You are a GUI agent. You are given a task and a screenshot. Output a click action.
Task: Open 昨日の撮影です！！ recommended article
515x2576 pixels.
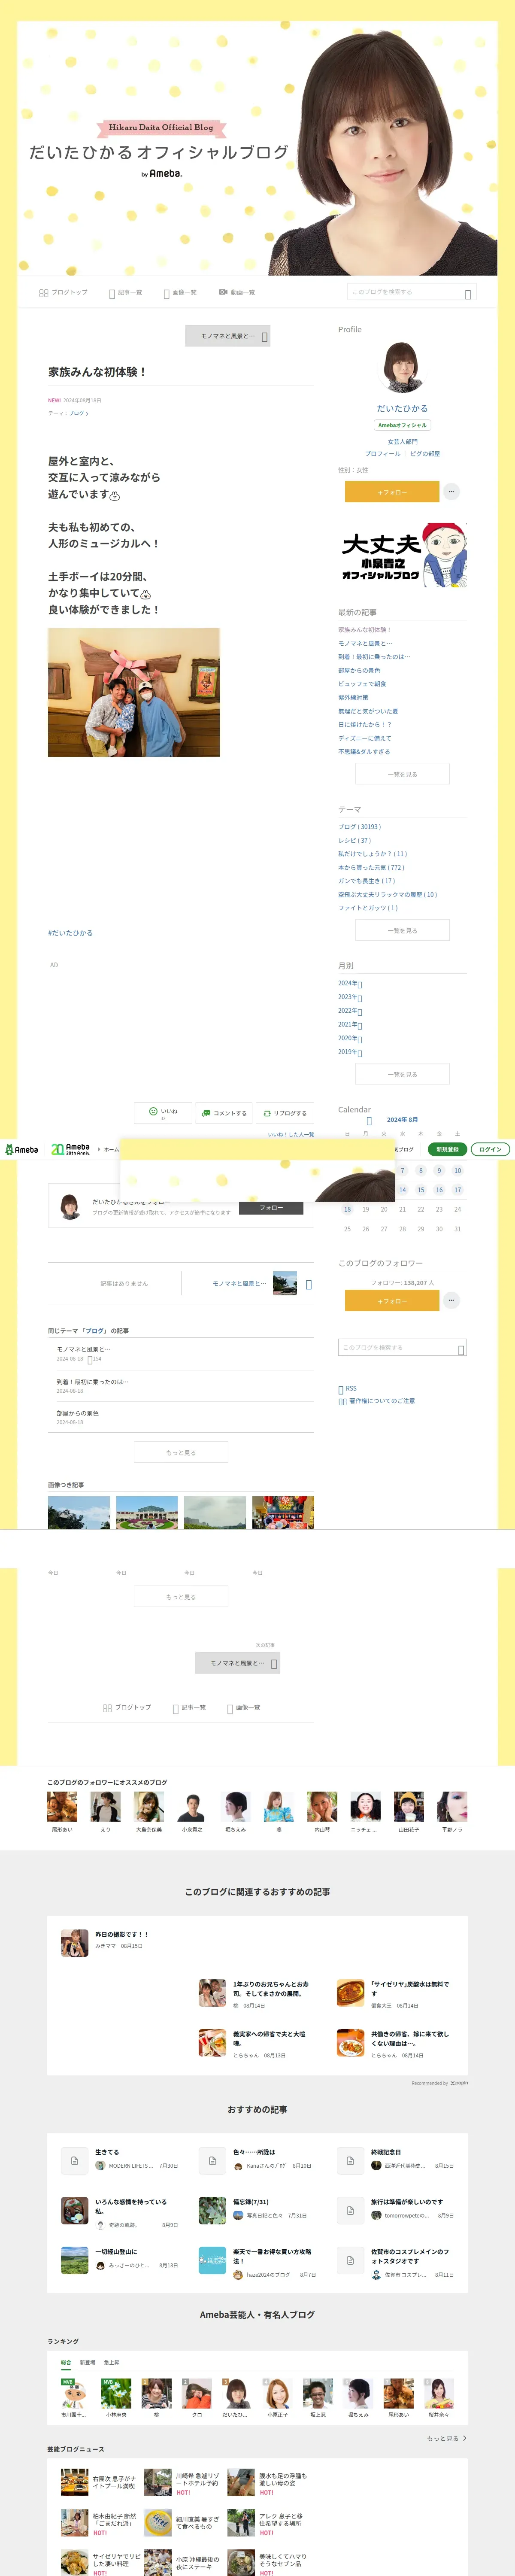coord(121,1935)
